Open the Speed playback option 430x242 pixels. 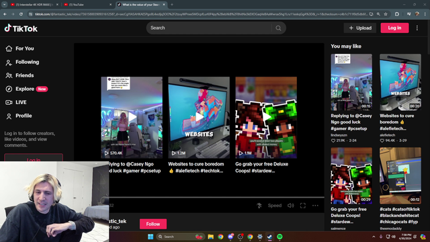[275, 206]
